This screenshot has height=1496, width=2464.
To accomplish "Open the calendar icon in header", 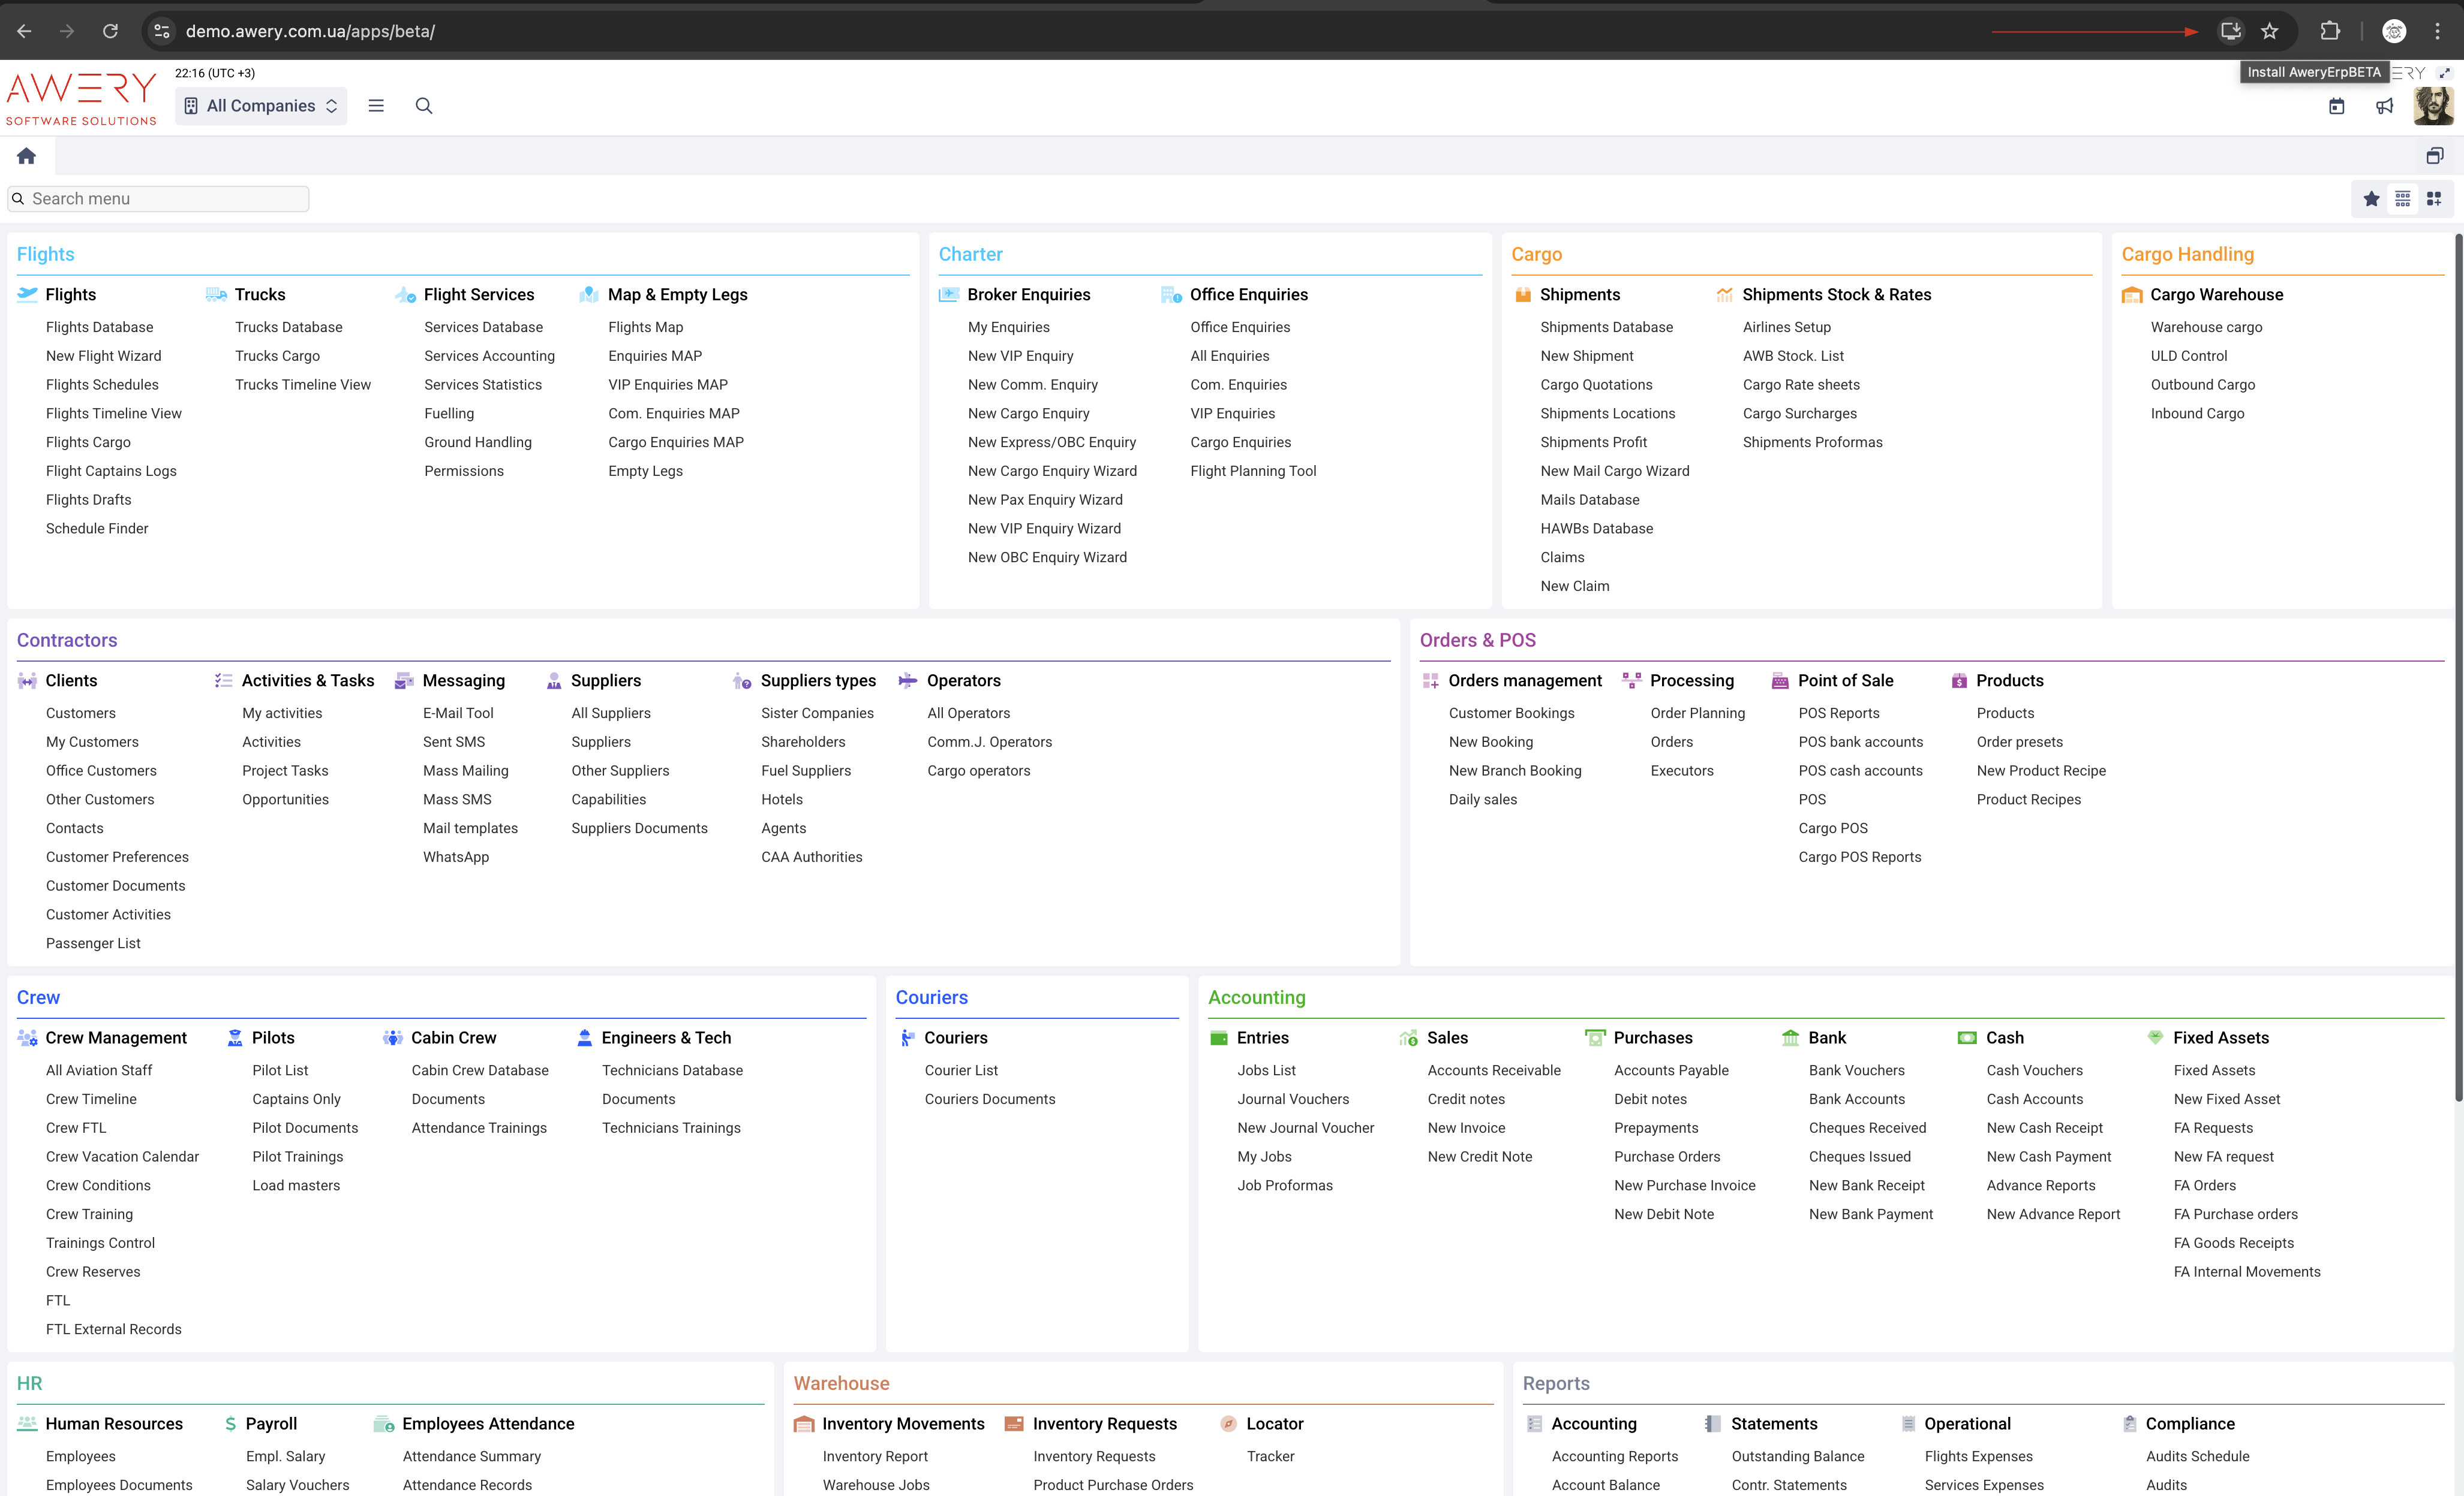I will tap(2336, 106).
